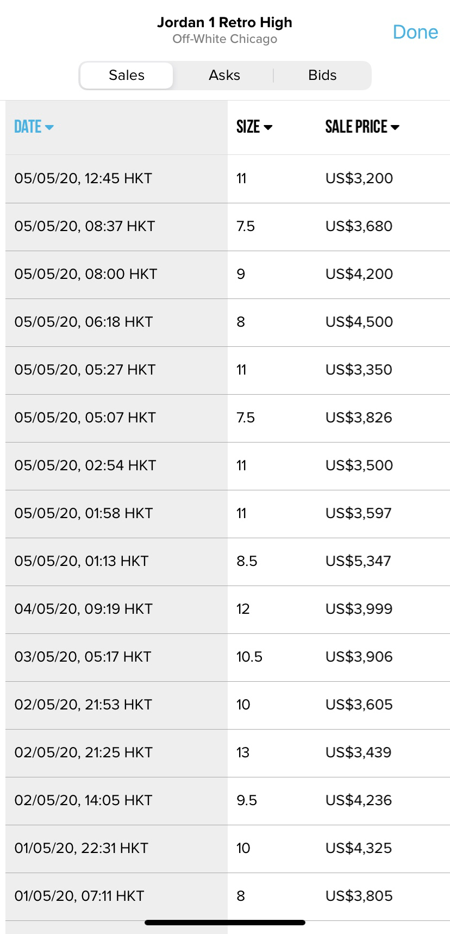Viewport: 450px width, 934px height.
Task: Select the US$4,325 sale row
Action: [x=359, y=848]
